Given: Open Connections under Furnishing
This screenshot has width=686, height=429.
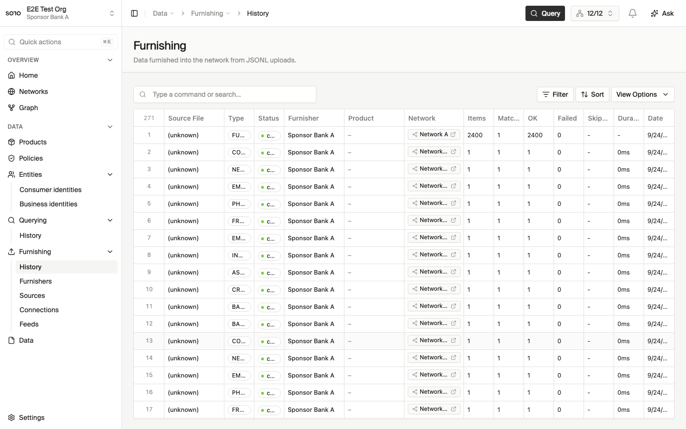Looking at the screenshot, I should (67, 310).
